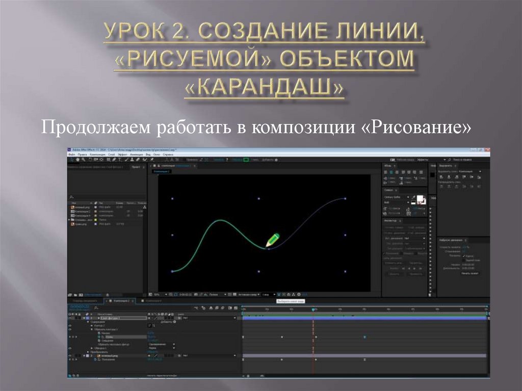Click the timeline playhead marker
Image resolution: width=522 pixels, height=391 pixels.
[x=313, y=310]
